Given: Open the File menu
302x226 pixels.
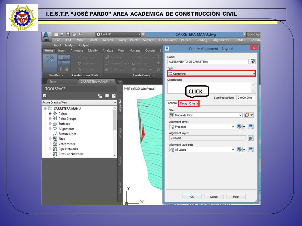Looking at the screenshot, I should pos(58,40).
